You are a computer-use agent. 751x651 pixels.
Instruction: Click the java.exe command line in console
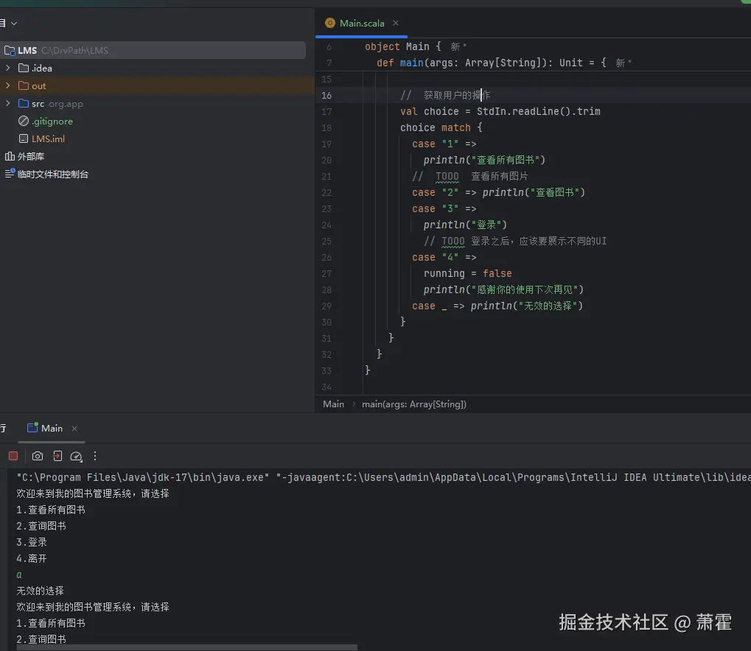(x=383, y=477)
